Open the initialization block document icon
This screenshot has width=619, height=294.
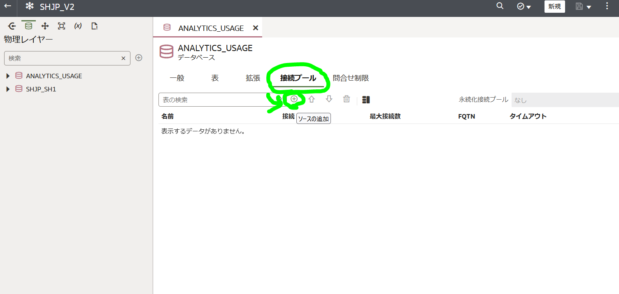point(94,26)
